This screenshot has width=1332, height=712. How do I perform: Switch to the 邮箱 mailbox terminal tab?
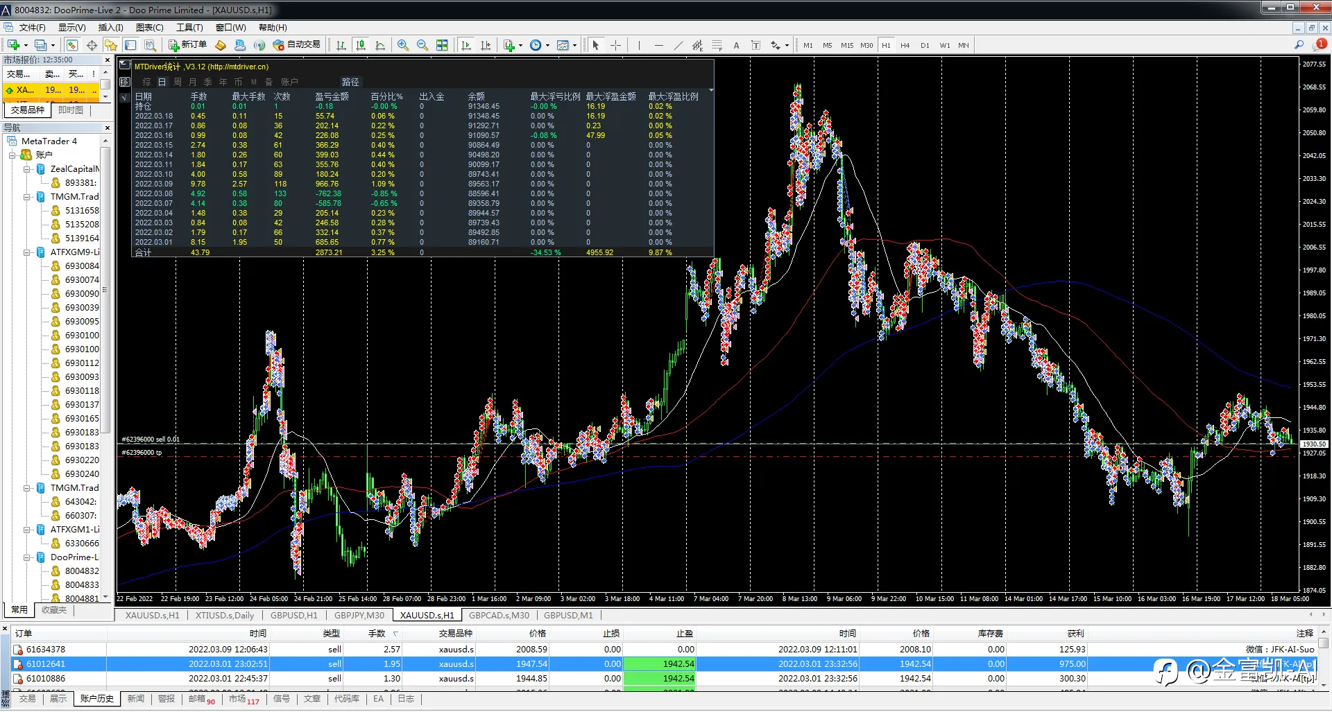coord(202,699)
